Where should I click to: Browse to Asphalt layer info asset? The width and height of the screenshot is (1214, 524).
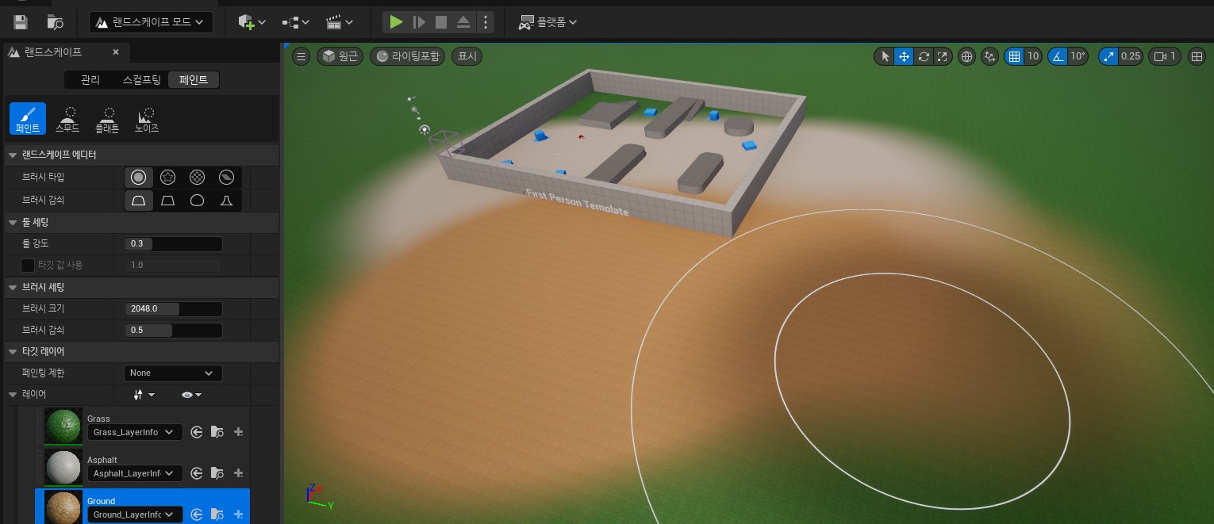click(x=217, y=473)
